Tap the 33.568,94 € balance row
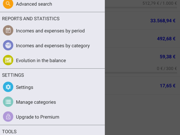 143,21
